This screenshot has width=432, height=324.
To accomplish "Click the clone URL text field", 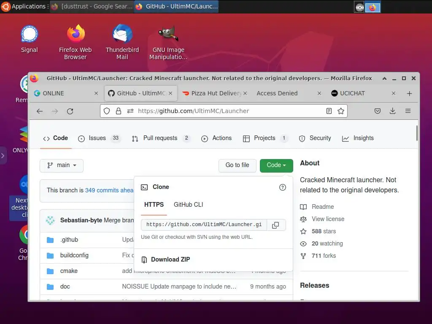I will (204, 224).
